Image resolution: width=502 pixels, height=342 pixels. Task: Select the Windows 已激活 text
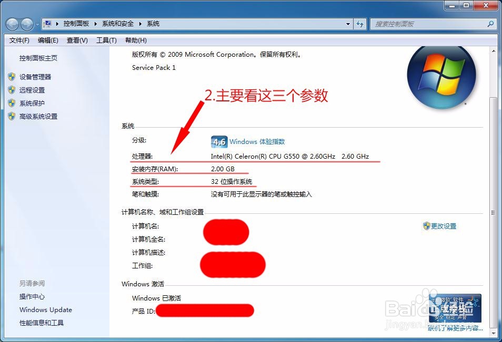point(156,298)
